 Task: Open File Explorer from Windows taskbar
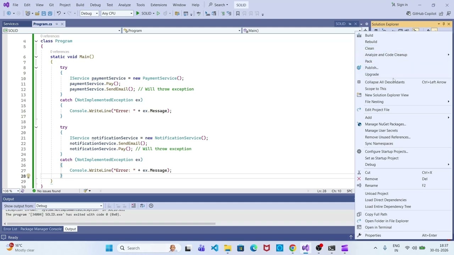pos(227,248)
